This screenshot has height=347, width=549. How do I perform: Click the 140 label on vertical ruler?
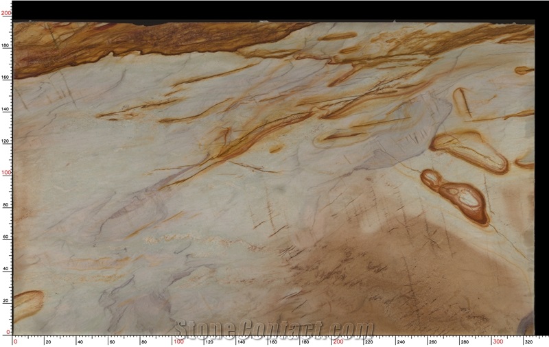click(6, 109)
